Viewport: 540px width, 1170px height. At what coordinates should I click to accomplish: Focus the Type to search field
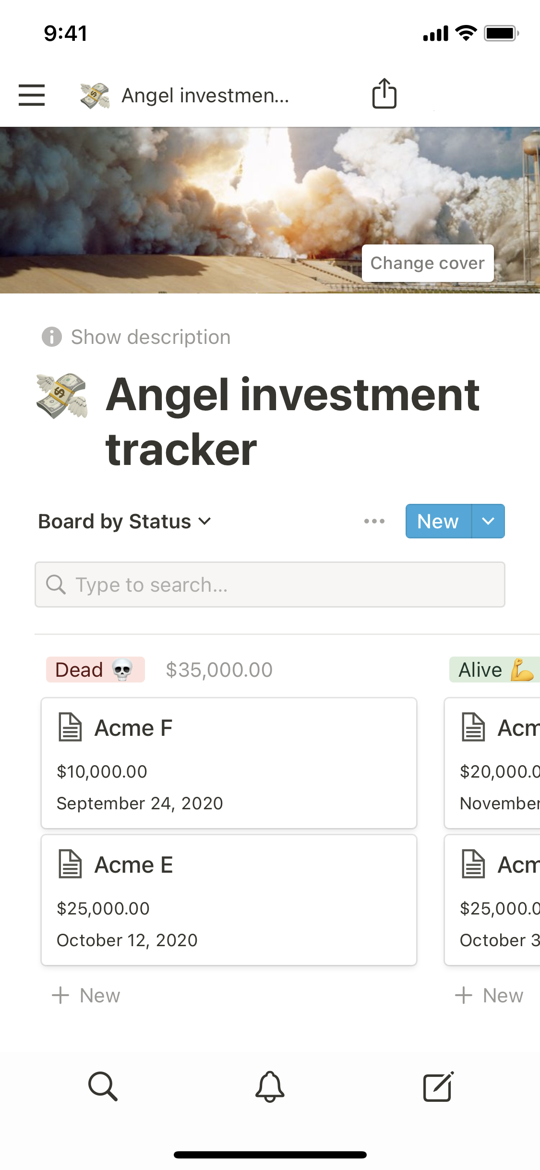point(270,585)
